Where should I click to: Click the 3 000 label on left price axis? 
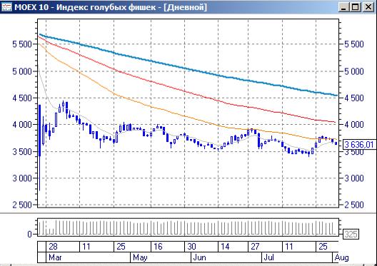pos(22,178)
